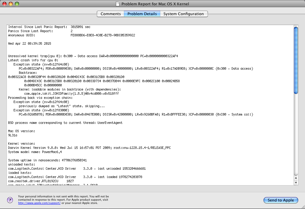The image size is (305, 209).
Task: Click the red close window button
Action: pos(4,4)
